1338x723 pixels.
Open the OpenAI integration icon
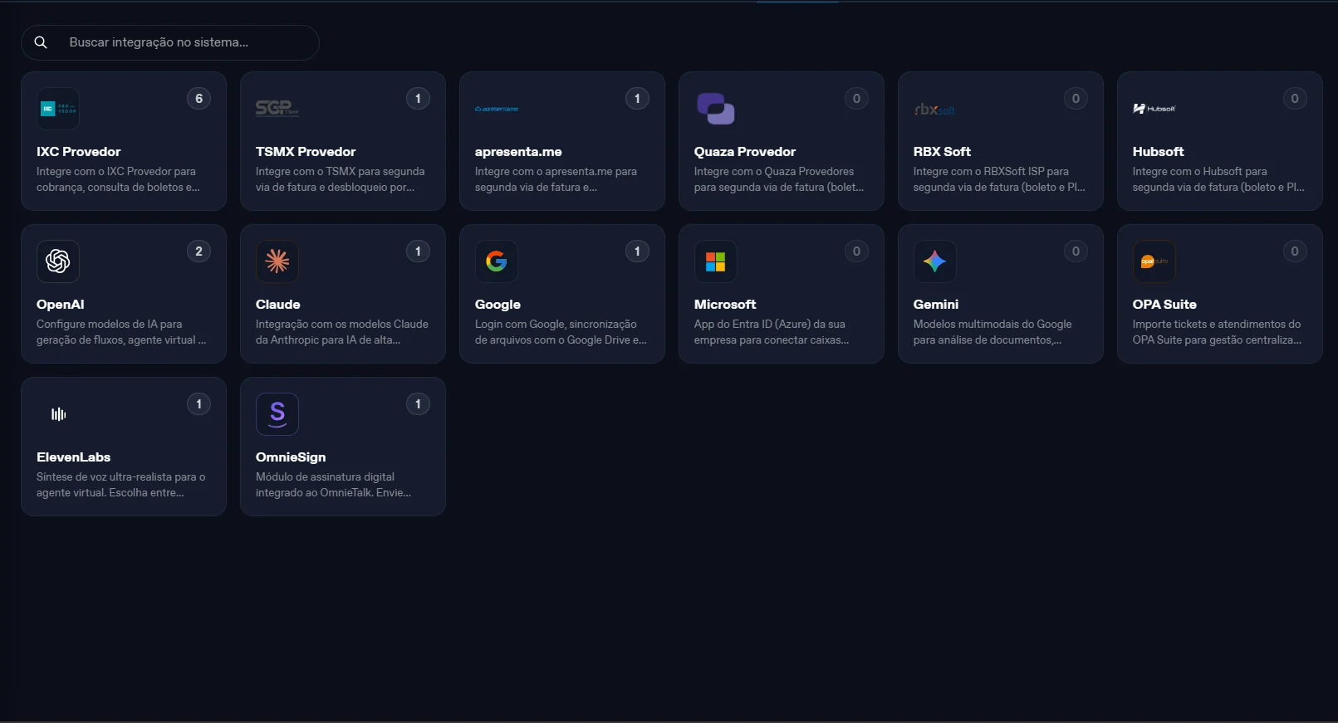click(58, 261)
